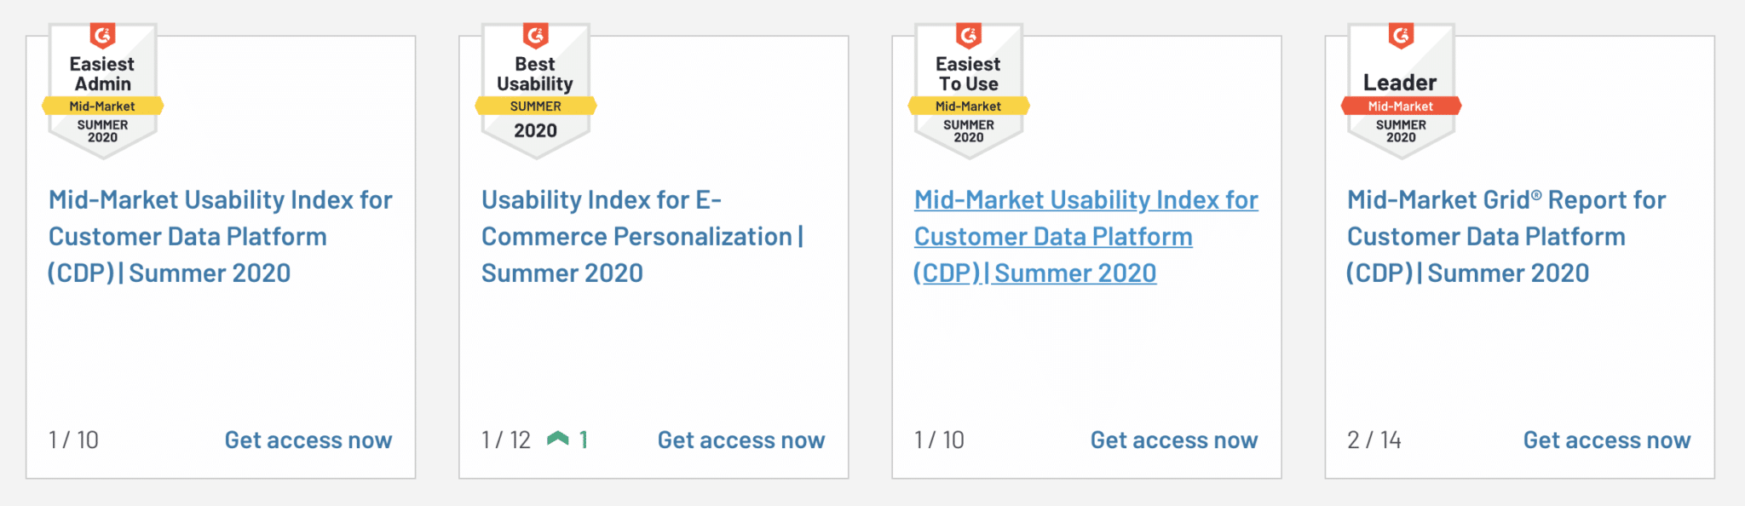Viewport: 1745px width, 506px height.
Task: Click the green up-arrow rank change icon
Action: pos(558,440)
